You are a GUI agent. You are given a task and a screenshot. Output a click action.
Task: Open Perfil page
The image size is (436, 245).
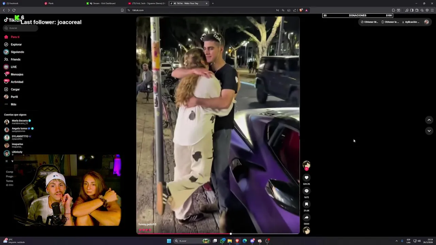point(11,97)
